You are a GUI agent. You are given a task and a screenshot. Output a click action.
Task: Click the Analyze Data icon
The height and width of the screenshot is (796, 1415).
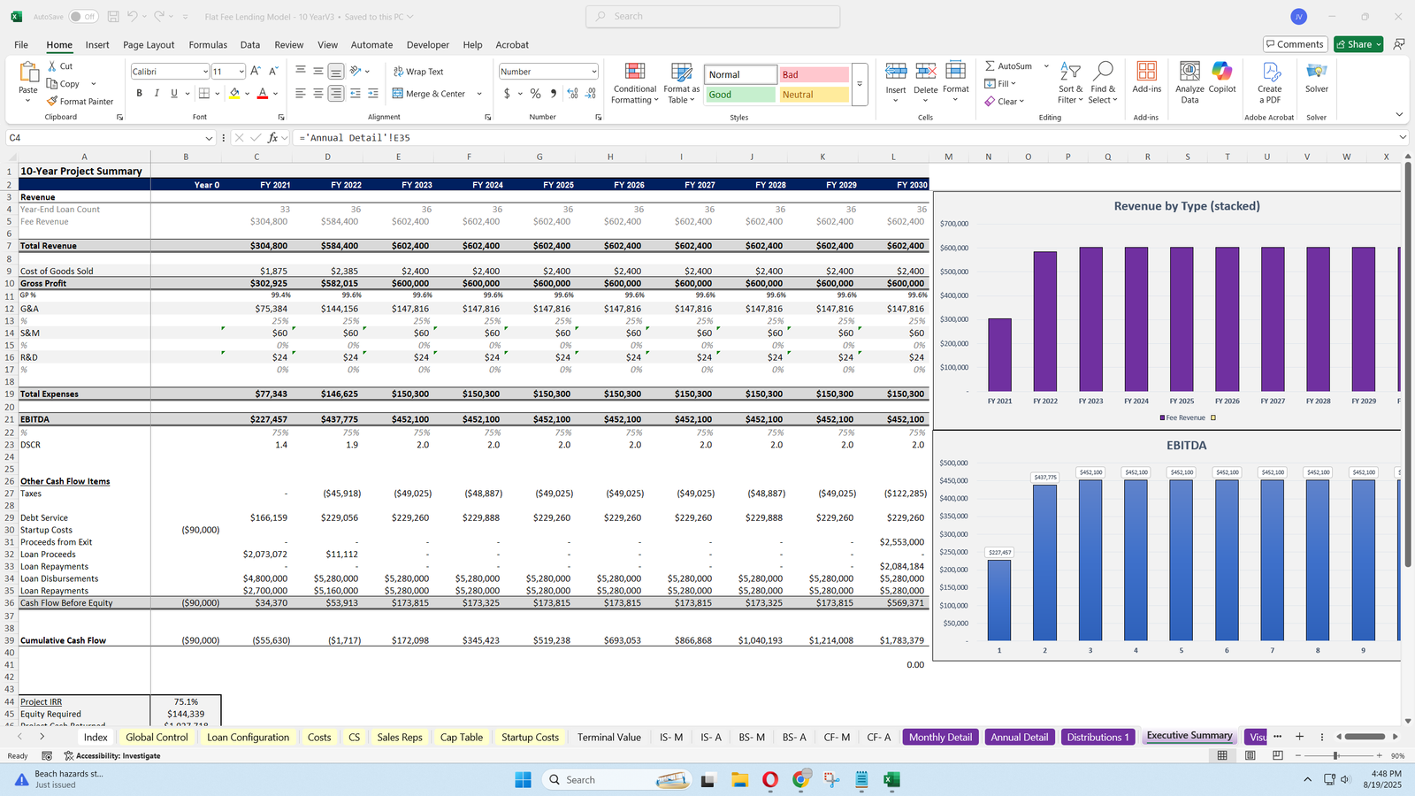tap(1189, 73)
